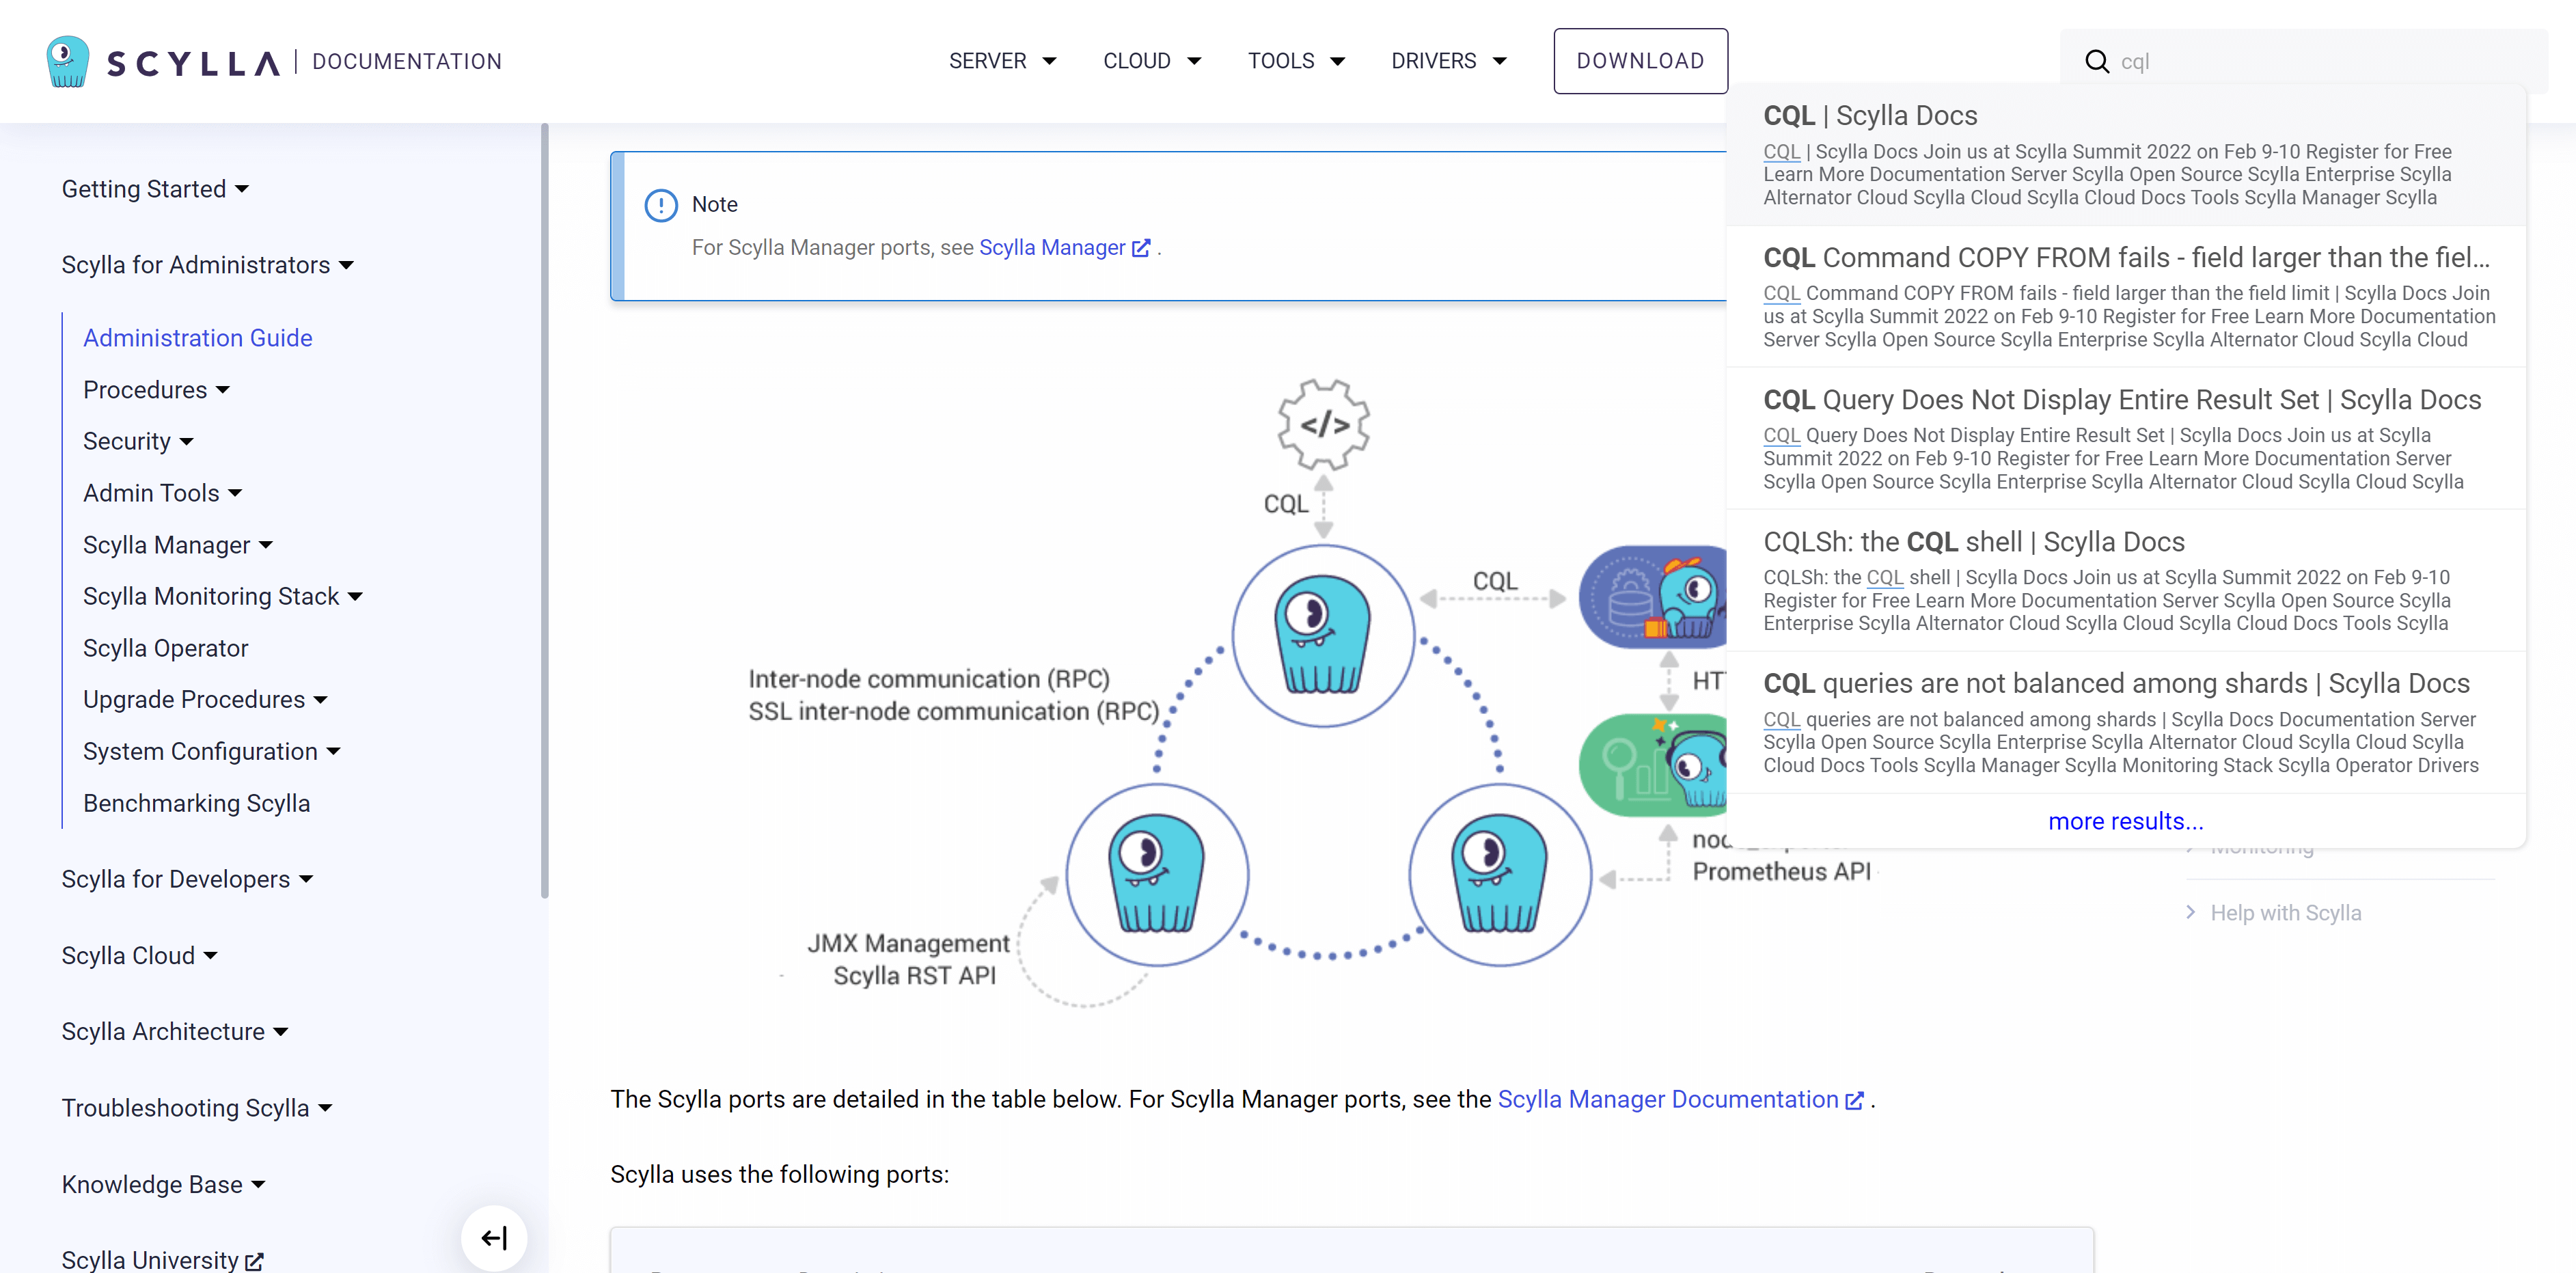Expand System Configuration submenu

coord(211,751)
